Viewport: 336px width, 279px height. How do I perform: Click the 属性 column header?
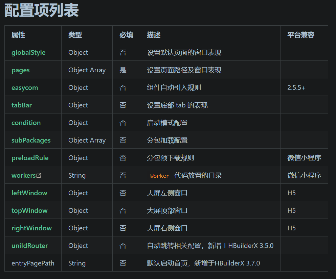pos(18,35)
